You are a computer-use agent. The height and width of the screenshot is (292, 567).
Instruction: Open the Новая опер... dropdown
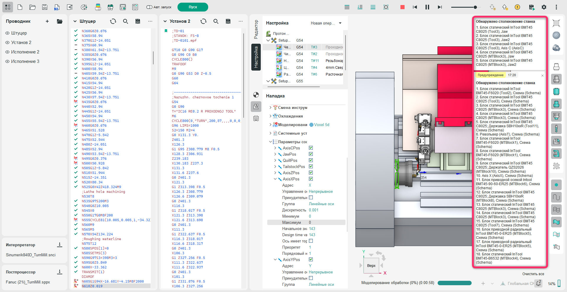coord(326,23)
